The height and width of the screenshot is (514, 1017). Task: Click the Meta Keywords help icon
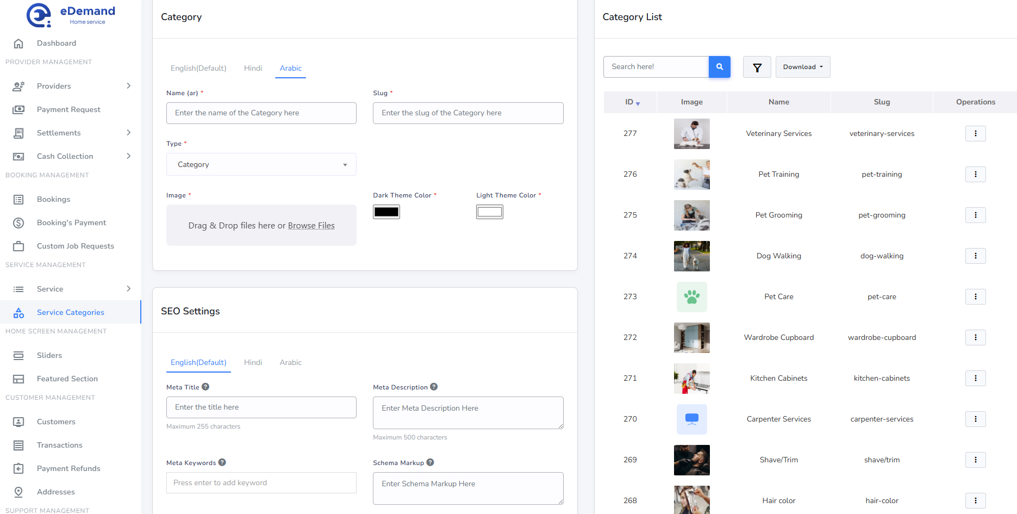click(x=222, y=462)
